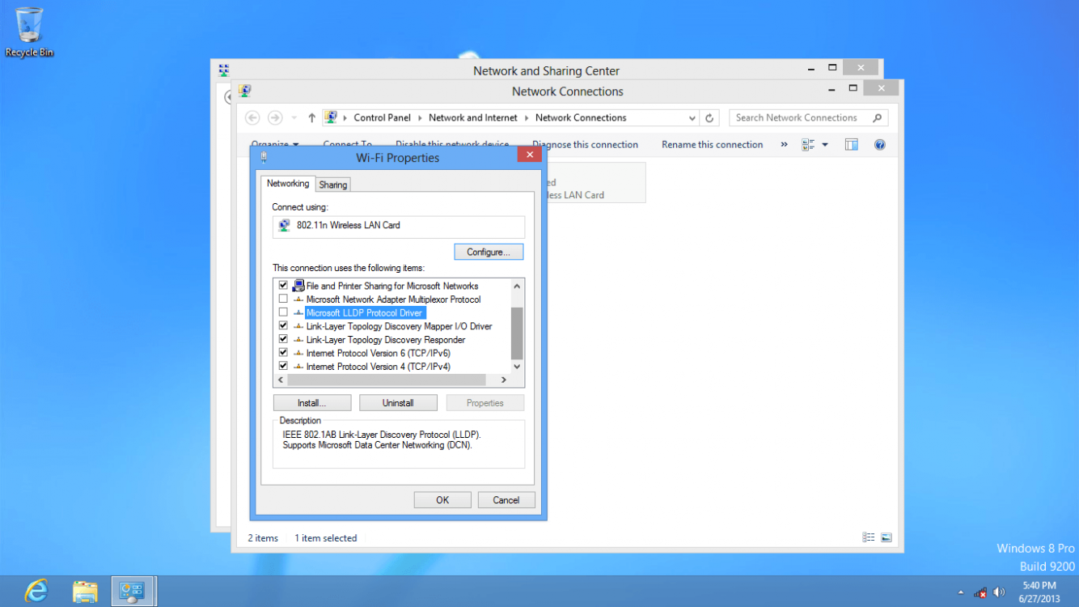This screenshot has width=1079, height=607.
Task: Click the Network Connections breadcrumb
Action: 581,118
